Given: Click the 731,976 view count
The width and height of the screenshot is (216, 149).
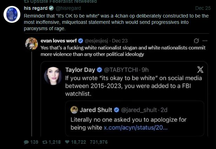Looking at the screenshot, I should pyautogui.click(x=98, y=142).
